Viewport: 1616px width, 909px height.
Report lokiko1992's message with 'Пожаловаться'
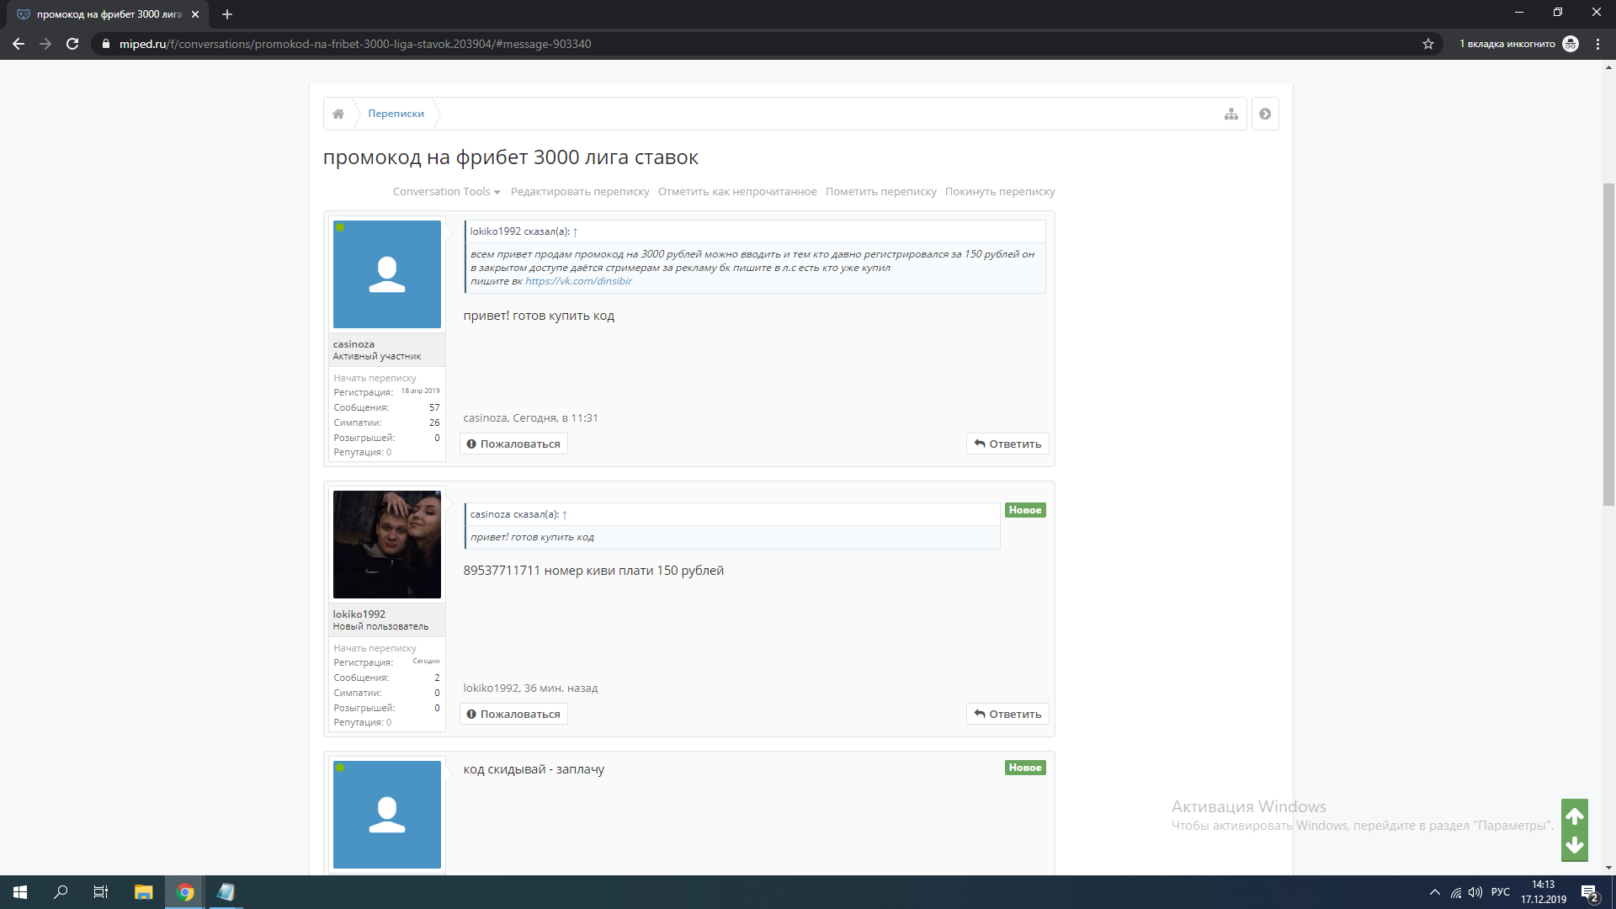513,714
